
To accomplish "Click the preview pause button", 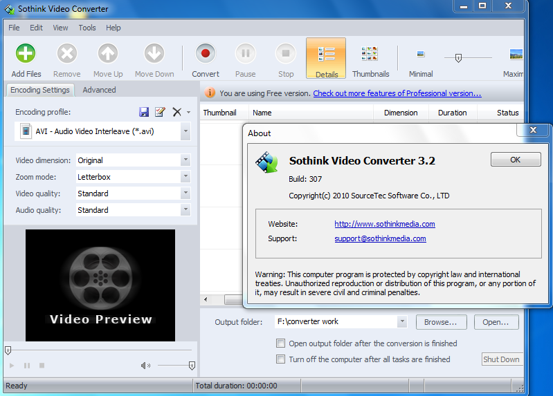I will pyautogui.click(x=27, y=366).
